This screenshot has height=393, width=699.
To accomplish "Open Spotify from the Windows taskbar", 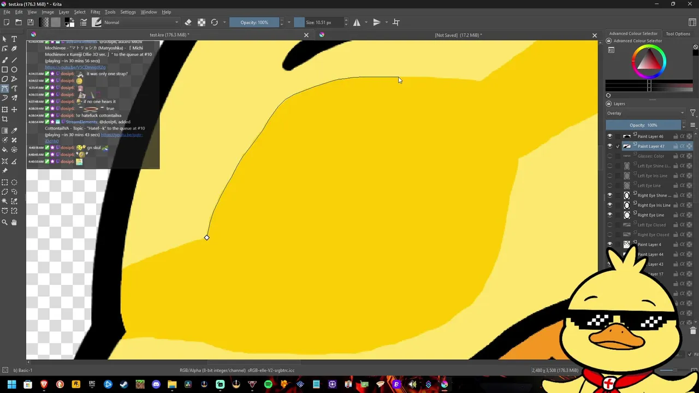I will pyautogui.click(x=268, y=384).
